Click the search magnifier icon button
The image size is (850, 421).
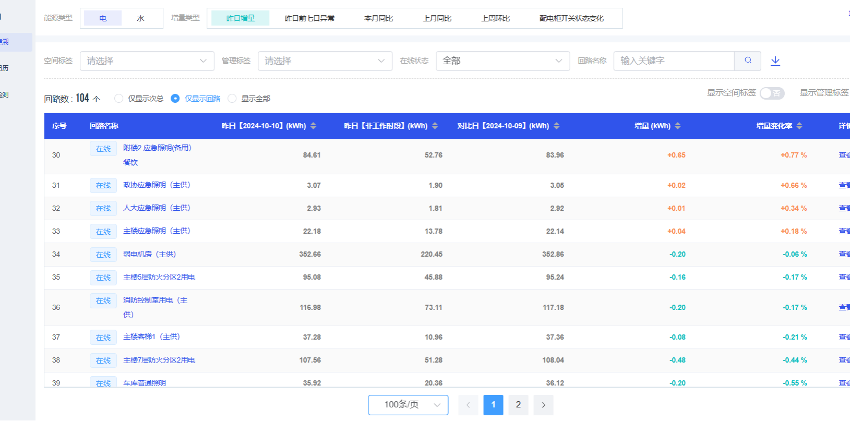tap(747, 61)
